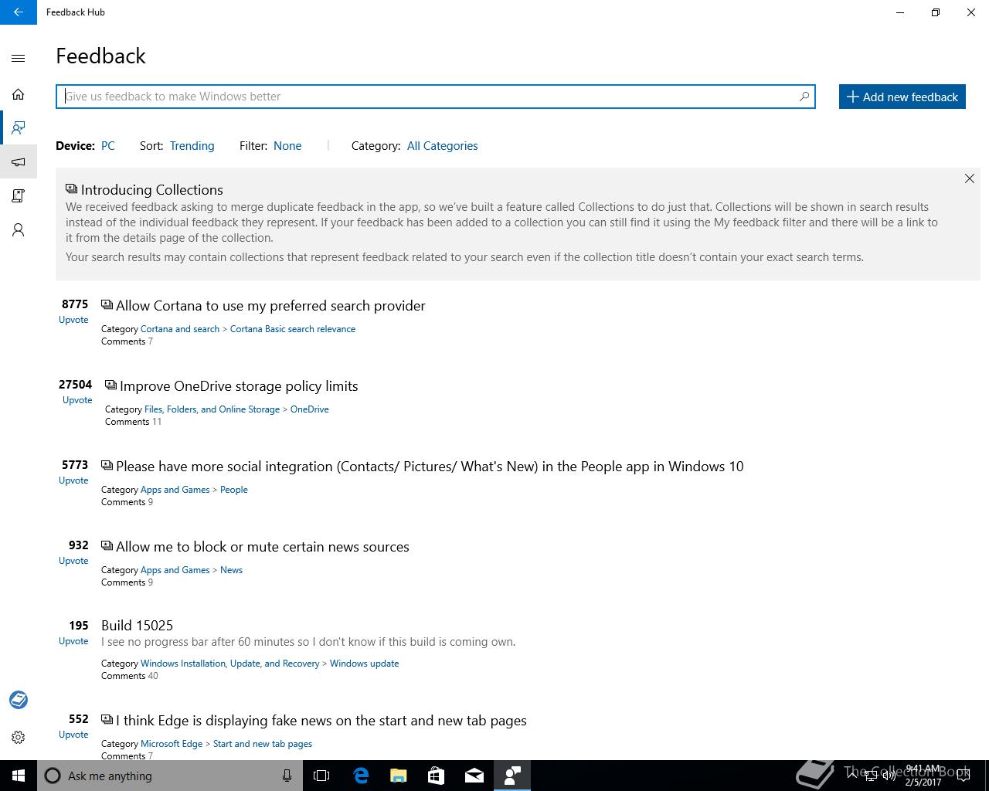Upvote the Build 15025 feedback

(73, 641)
